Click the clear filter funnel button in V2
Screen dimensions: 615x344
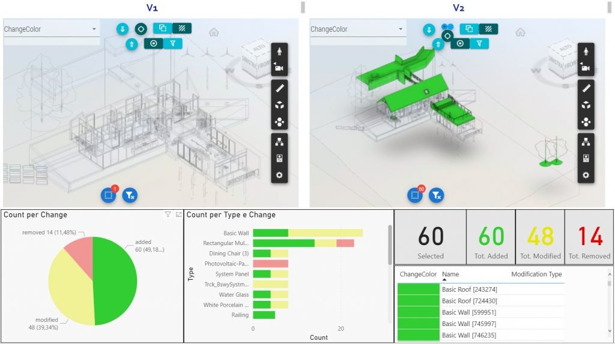tap(437, 195)
